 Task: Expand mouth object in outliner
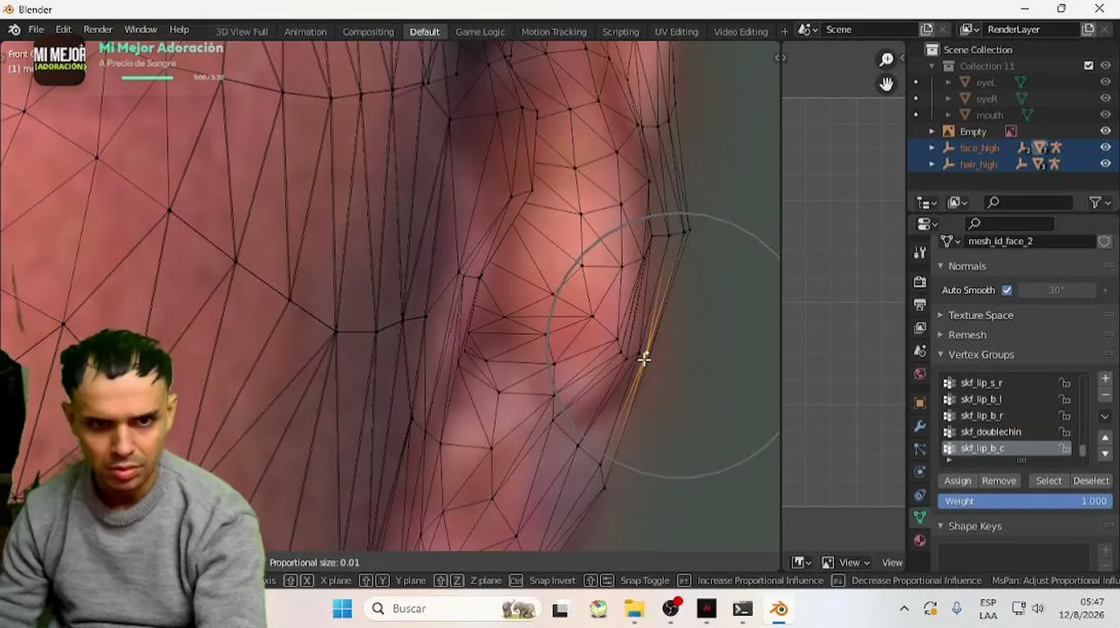pos(948,115)
